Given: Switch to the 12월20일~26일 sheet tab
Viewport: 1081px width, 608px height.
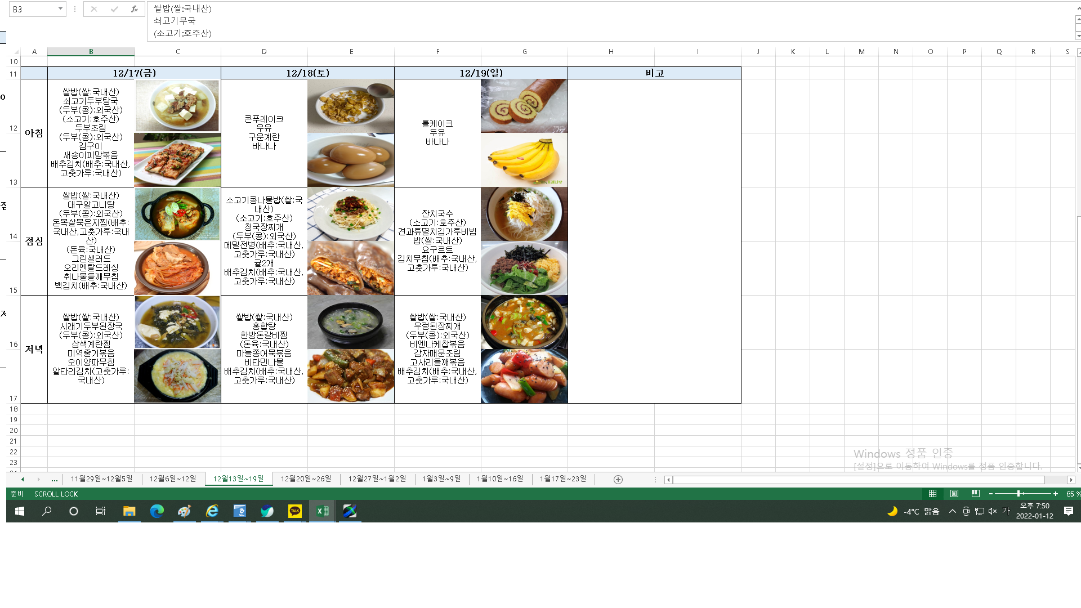Looking at the screenshot, I should (306, 479).
